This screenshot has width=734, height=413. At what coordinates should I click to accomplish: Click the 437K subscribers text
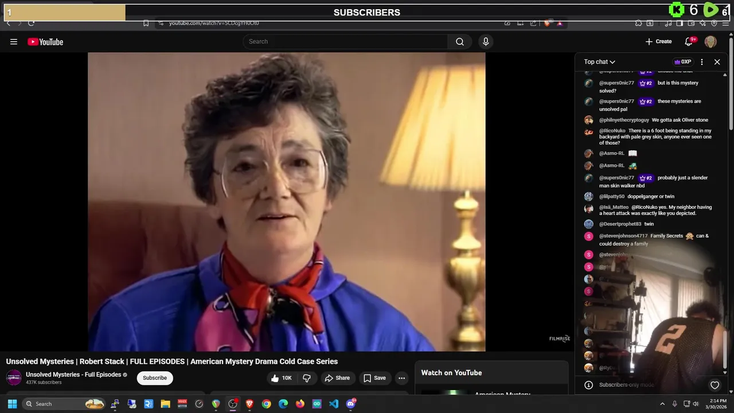tap(44, 383)
